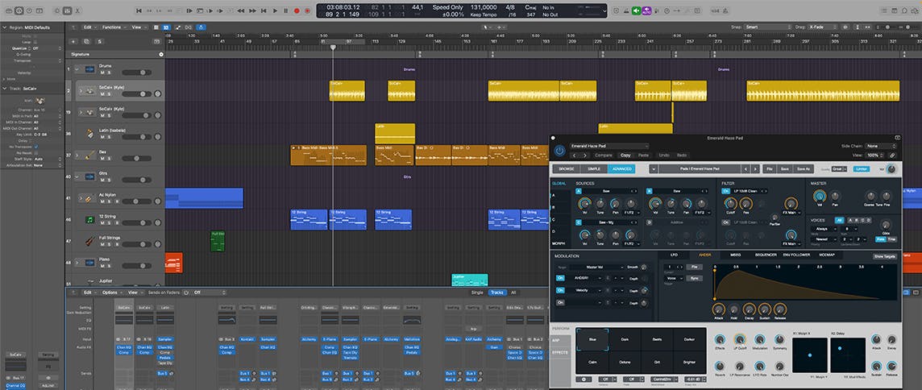Mute the Drums track
The image size is (922, 390).
[x=102, y=73]
